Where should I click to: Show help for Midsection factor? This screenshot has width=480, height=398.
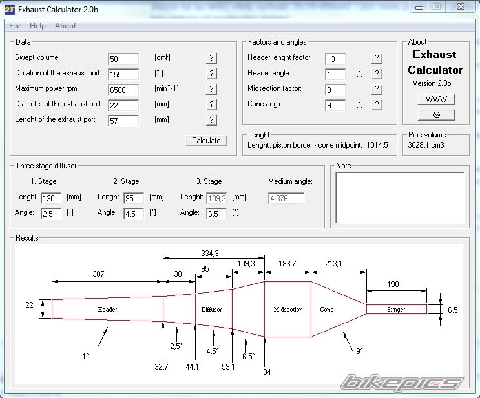377,89
